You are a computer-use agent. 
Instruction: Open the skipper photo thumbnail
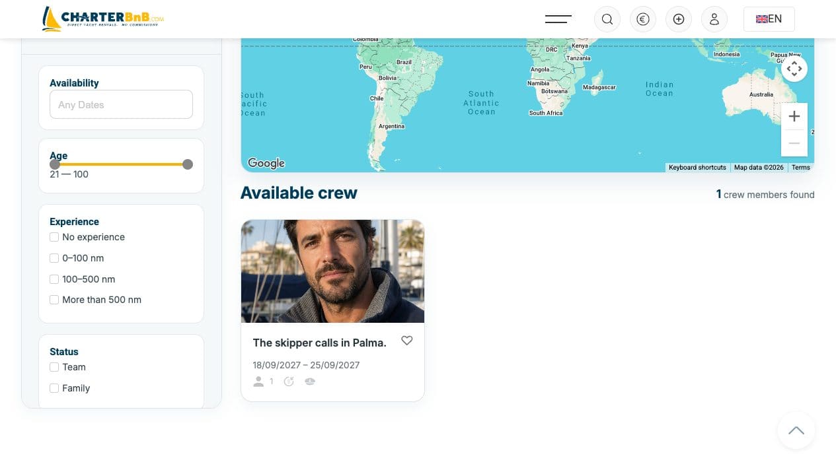[332, 271]
